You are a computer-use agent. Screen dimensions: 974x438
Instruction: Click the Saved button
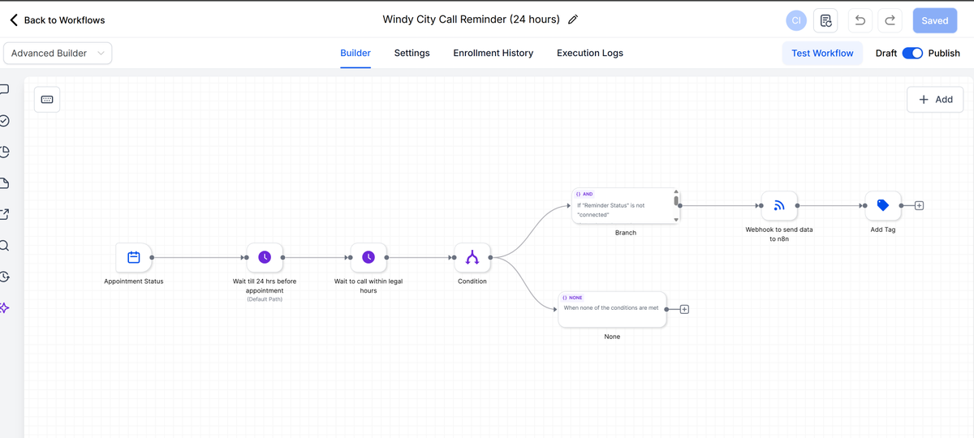tap(934, 20)
